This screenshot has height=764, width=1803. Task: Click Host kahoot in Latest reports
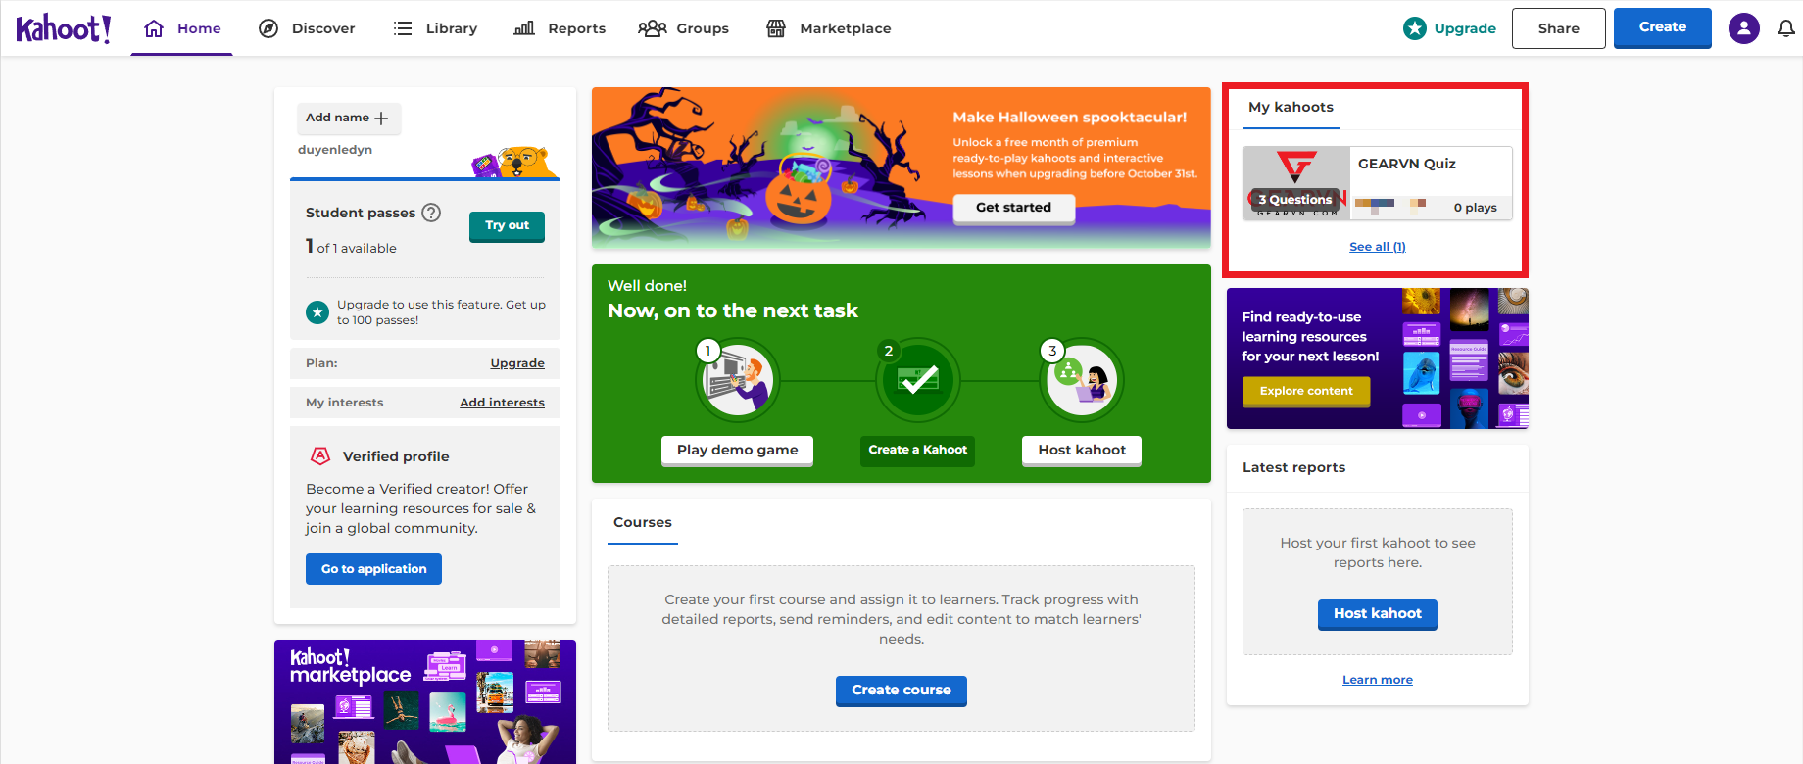point(1377,614)
